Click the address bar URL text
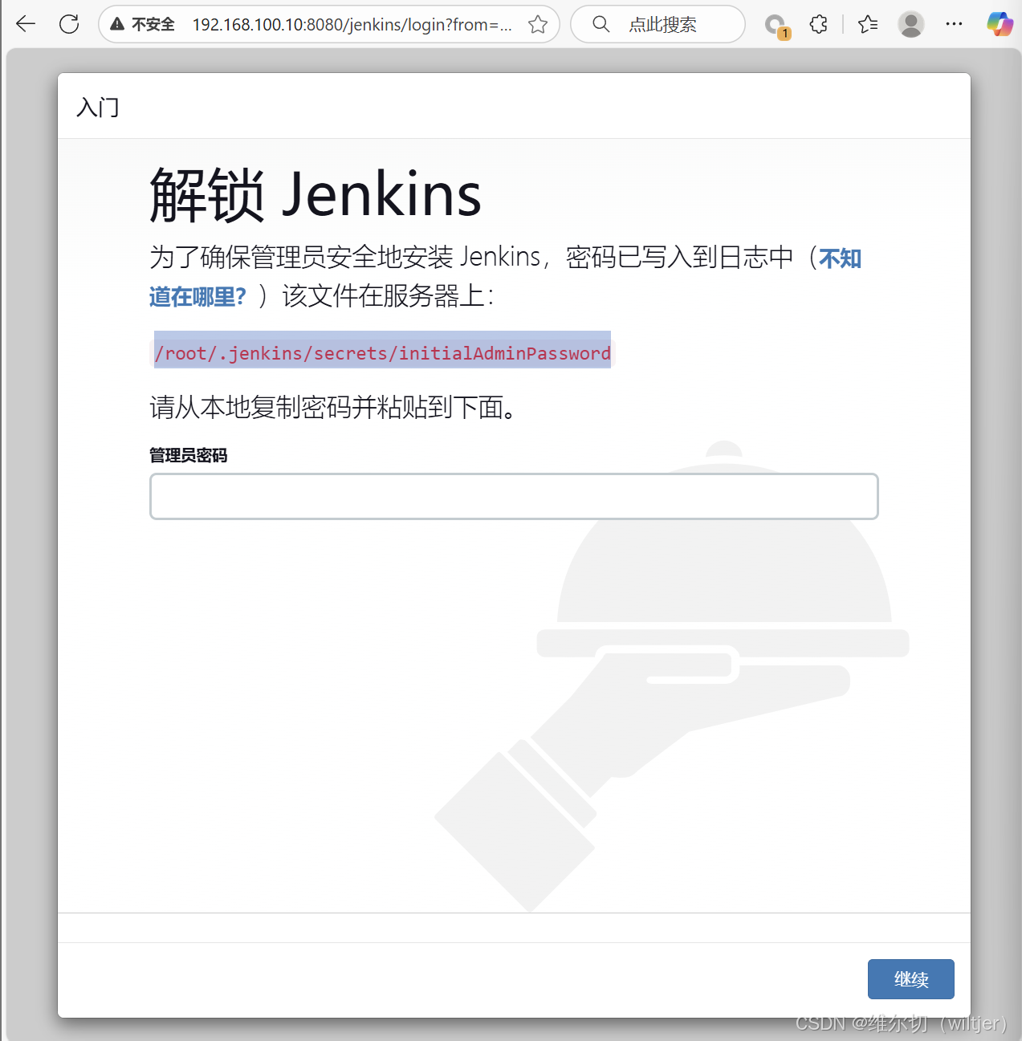The height and width of the screenshot is (1041, 1022). [x=352, y=25]
